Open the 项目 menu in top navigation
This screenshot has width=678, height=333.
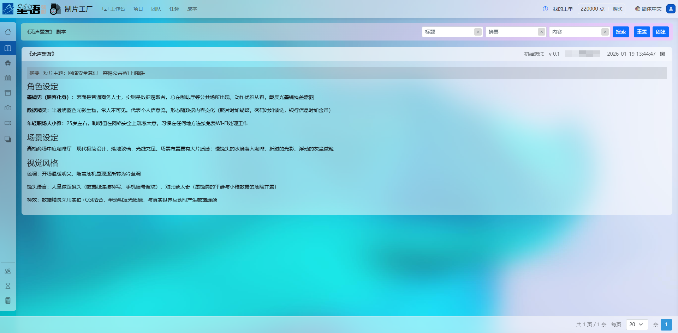138,9
